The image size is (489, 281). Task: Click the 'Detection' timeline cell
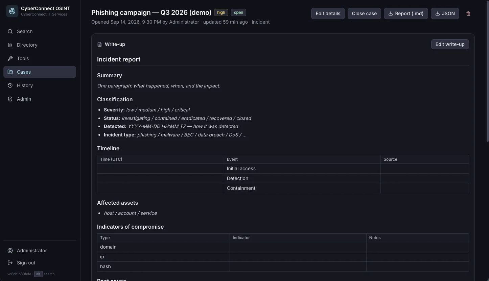[x=302, y=178]
